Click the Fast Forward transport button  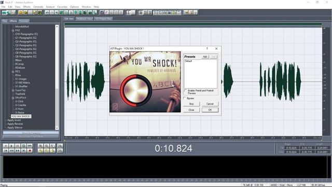click(18, 151)
